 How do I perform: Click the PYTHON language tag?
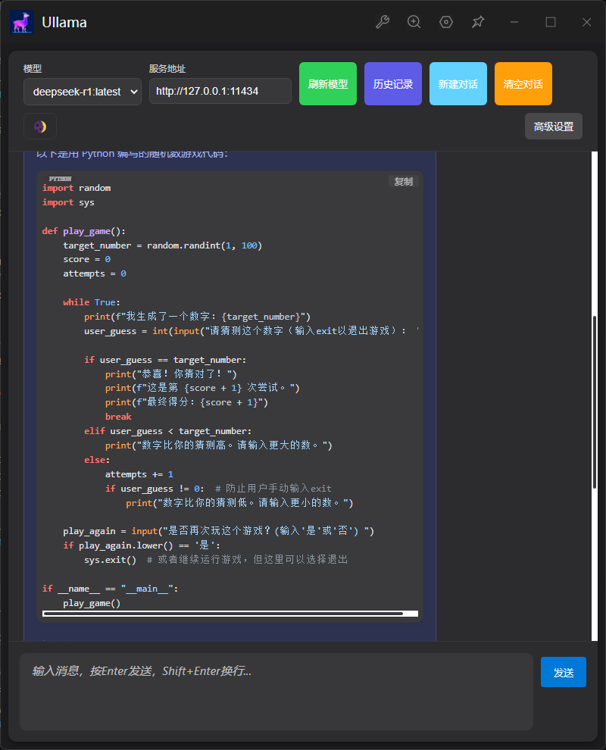click(60, 179)
